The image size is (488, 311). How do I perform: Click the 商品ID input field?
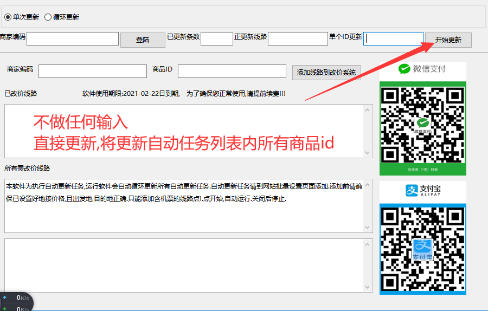tap(232, 71)
